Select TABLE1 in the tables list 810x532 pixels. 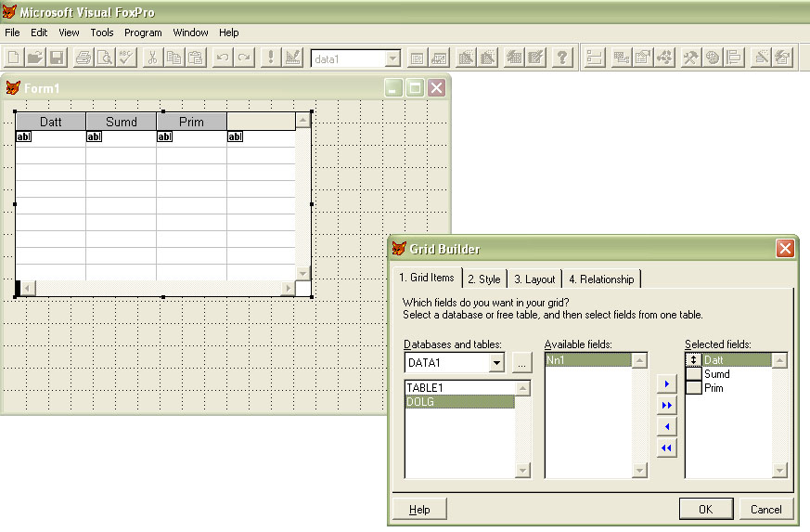[x=460, y=387]
